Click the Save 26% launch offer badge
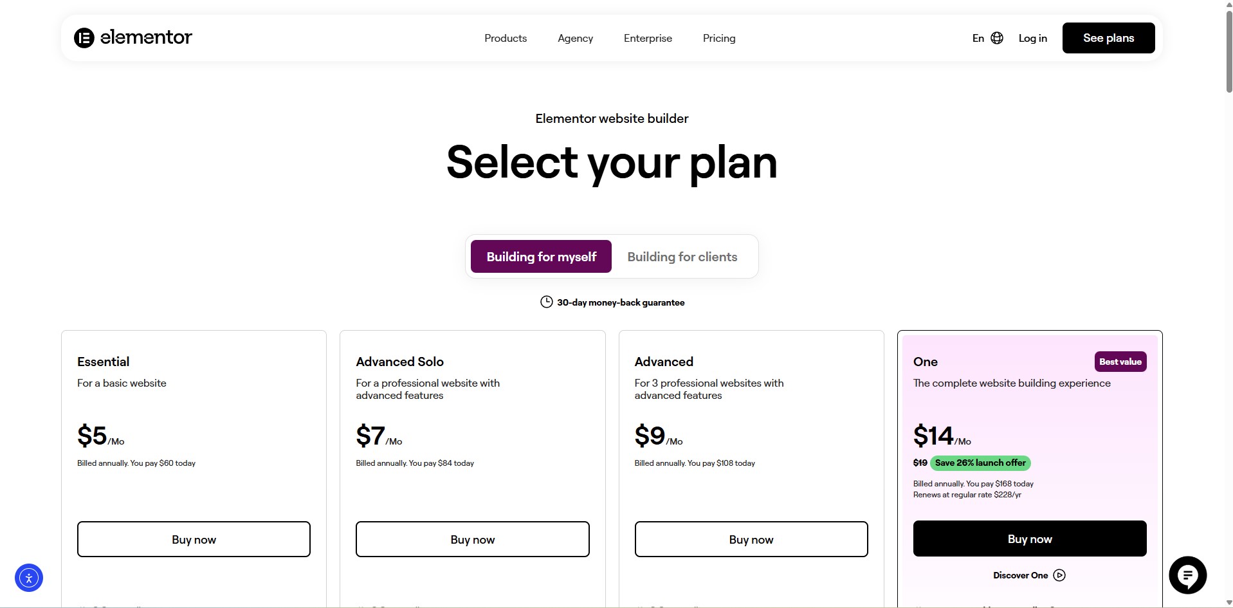This screenshot has width=1233, height=608. click(x=980, y=463)
